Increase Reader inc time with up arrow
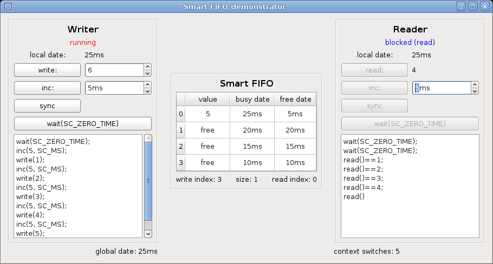Screen dimensions: 493x264 pyautogui.click(x=475, y=85)
